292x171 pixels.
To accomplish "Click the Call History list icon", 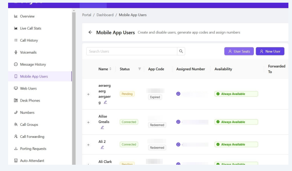I will click(x=16, y=40).
